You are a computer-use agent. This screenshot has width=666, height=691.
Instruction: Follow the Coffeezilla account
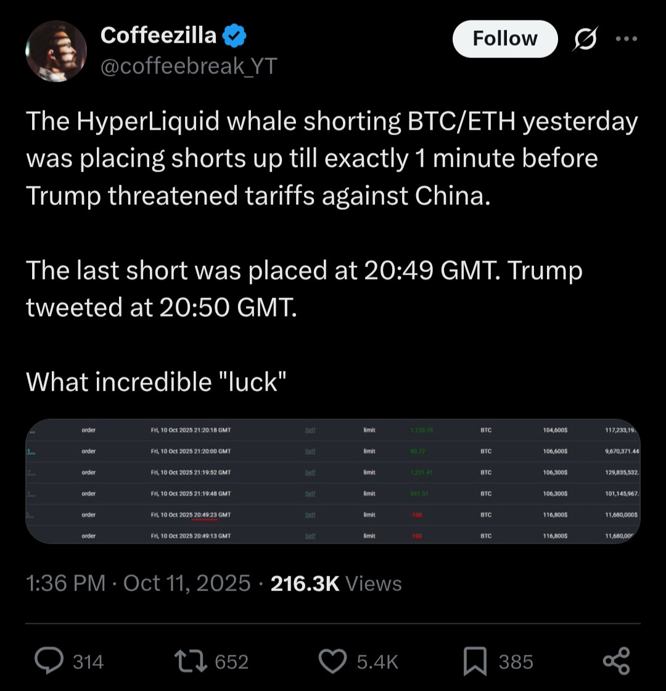504,39
